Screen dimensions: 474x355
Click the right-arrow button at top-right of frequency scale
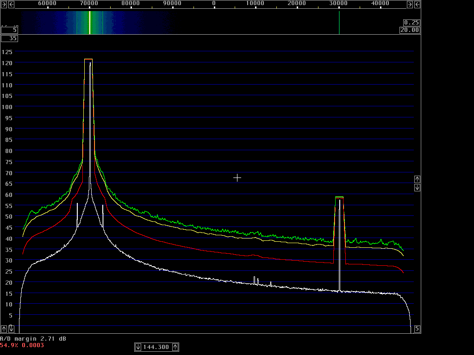[x=410, y=5]
